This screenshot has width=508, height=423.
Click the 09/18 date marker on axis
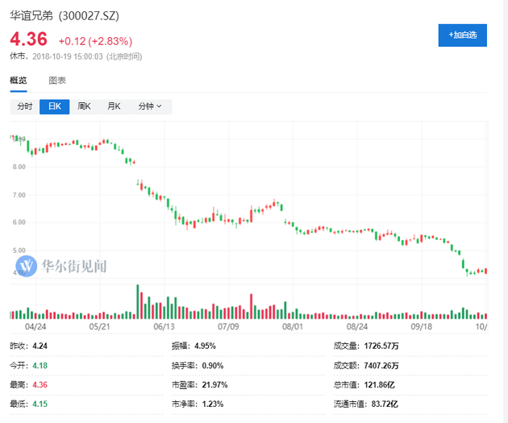(x=422, y=328)
